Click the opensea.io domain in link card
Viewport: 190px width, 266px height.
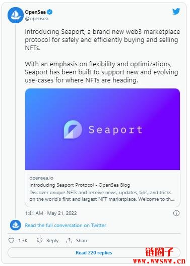(41, 178)
